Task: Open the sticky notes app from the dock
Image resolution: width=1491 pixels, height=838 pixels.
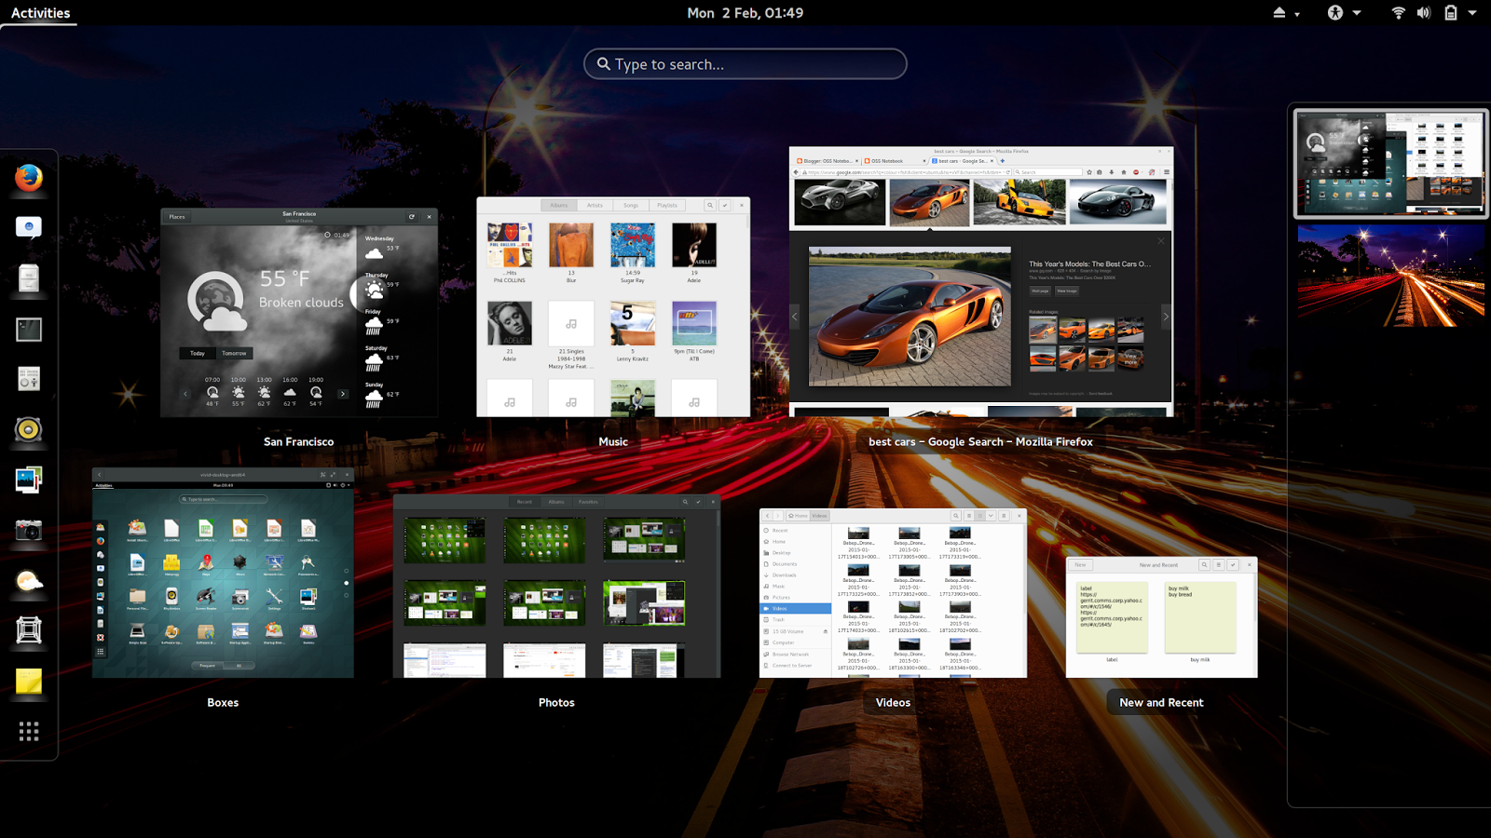Action: (28, 683)
